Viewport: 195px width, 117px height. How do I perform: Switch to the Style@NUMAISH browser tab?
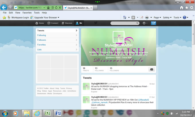(x=78, y=8)
